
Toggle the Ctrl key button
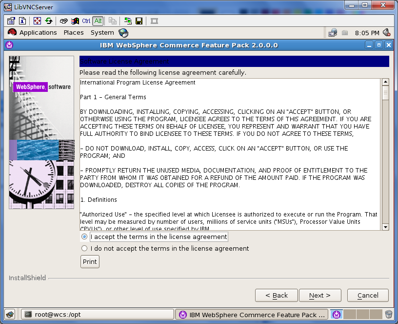[86, 21]
